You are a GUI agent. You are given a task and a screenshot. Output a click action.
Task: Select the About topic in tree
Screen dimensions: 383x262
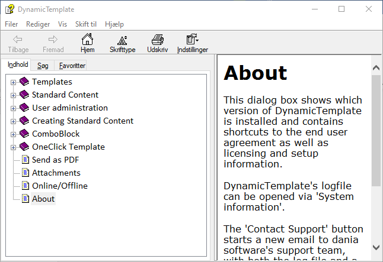click(43, 199)
